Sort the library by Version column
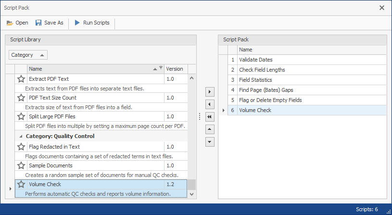Screen dimensions: 392x215 tap(175, 69)
